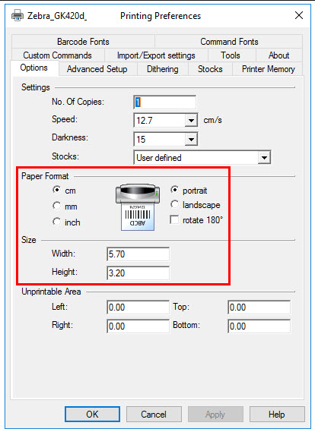Open the Barcode Fonts tab

coord(83,42)
